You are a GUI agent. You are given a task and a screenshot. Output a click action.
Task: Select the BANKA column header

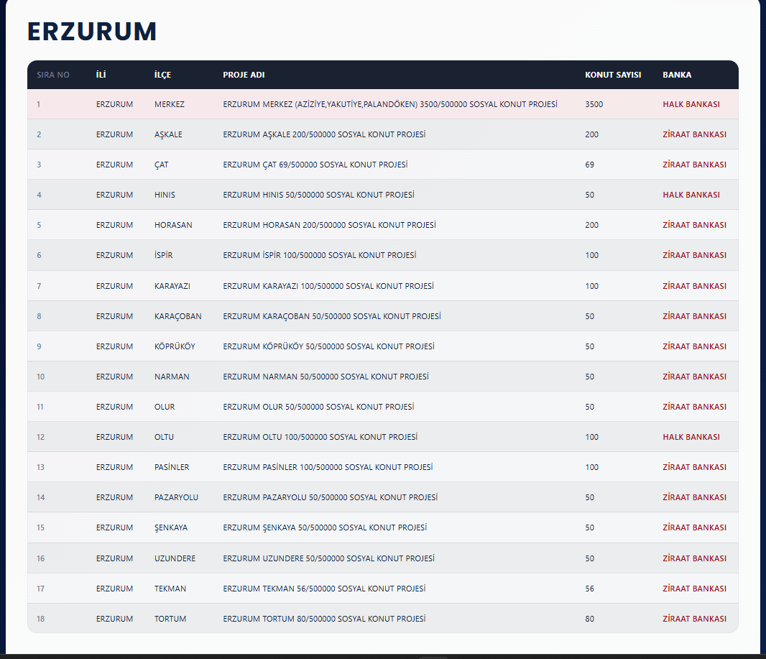pos(677,75)
